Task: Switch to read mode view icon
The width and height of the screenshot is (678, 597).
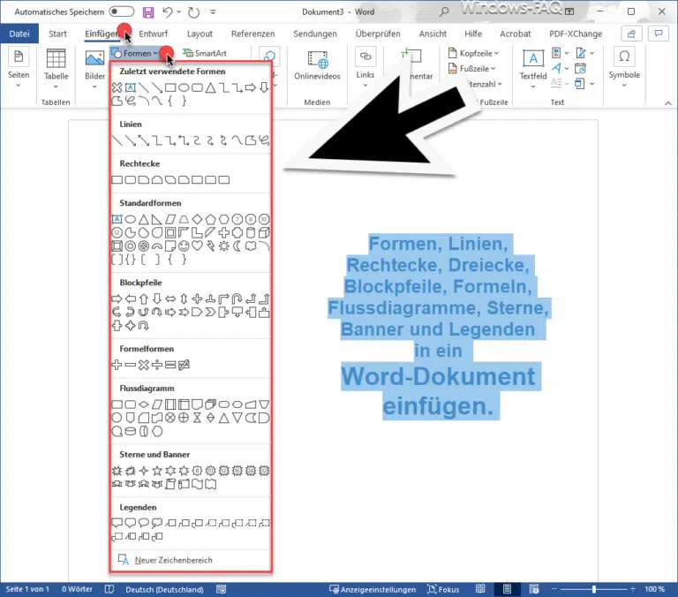Action: tap(480, 589)
